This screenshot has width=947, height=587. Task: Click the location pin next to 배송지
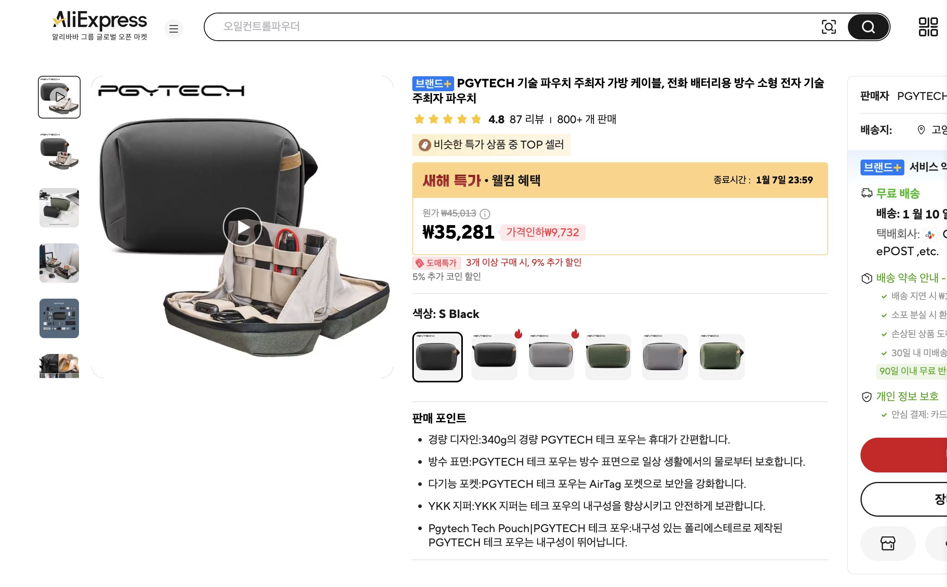pyautogui.click(x=922, y=130)
